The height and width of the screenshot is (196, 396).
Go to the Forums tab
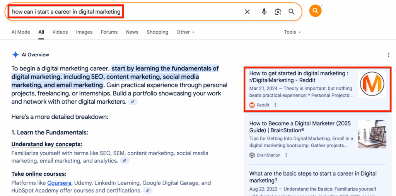coord(109,32)
